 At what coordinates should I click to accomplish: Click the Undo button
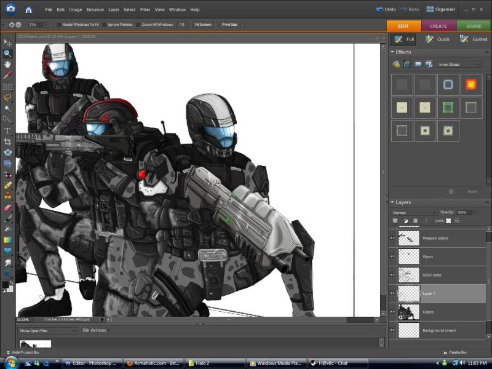386,9
